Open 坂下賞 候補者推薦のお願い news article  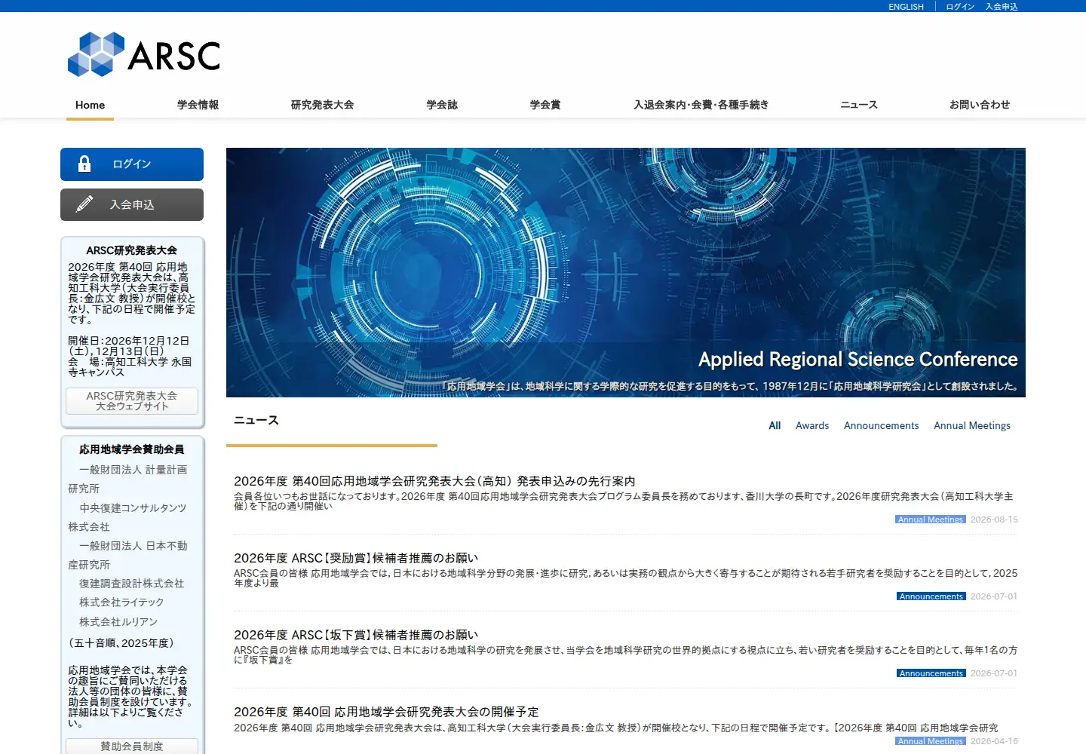point(356,635)
